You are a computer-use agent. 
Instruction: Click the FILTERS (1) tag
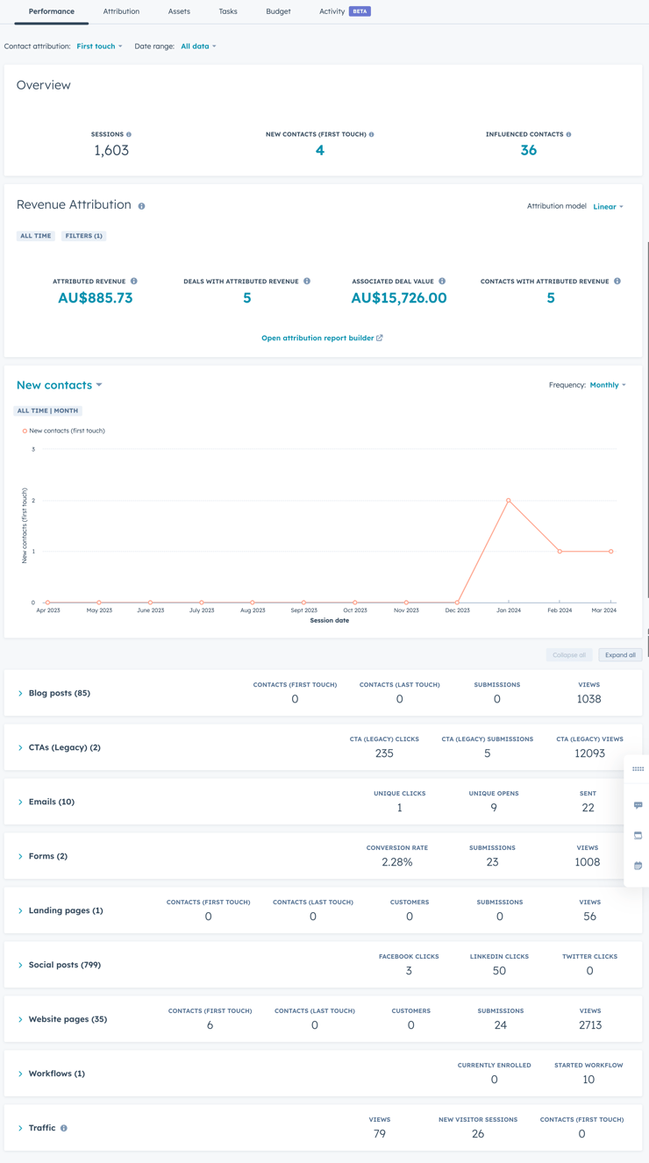tap(84, 236)
